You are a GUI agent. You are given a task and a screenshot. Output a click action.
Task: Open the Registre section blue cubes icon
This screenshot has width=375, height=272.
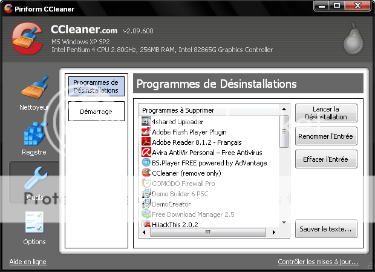(x=35, y=133)
